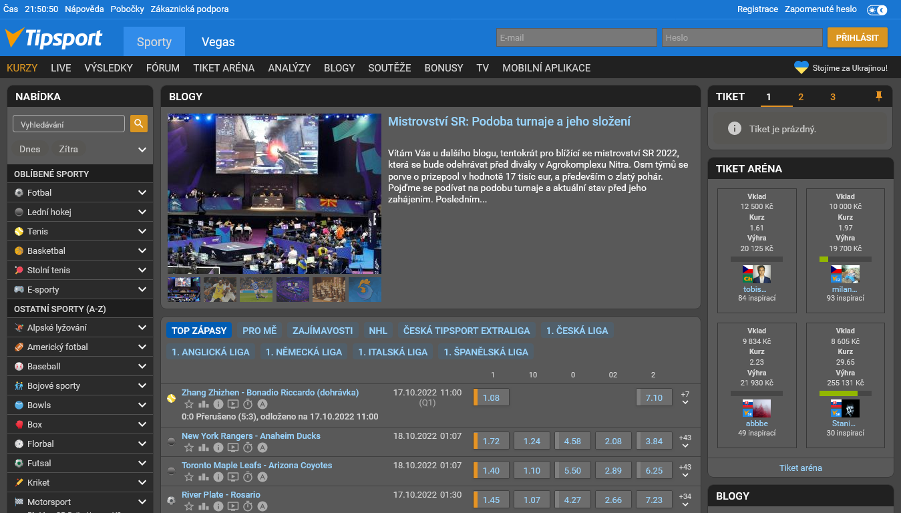Open the Zapomenuté heslo link
901x513 pixels.
pyautogui.click(x=821, y=9)
